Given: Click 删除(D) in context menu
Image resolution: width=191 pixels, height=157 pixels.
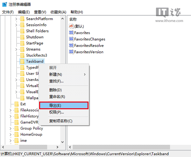Looking at the screenshot, I should (55, 90).
